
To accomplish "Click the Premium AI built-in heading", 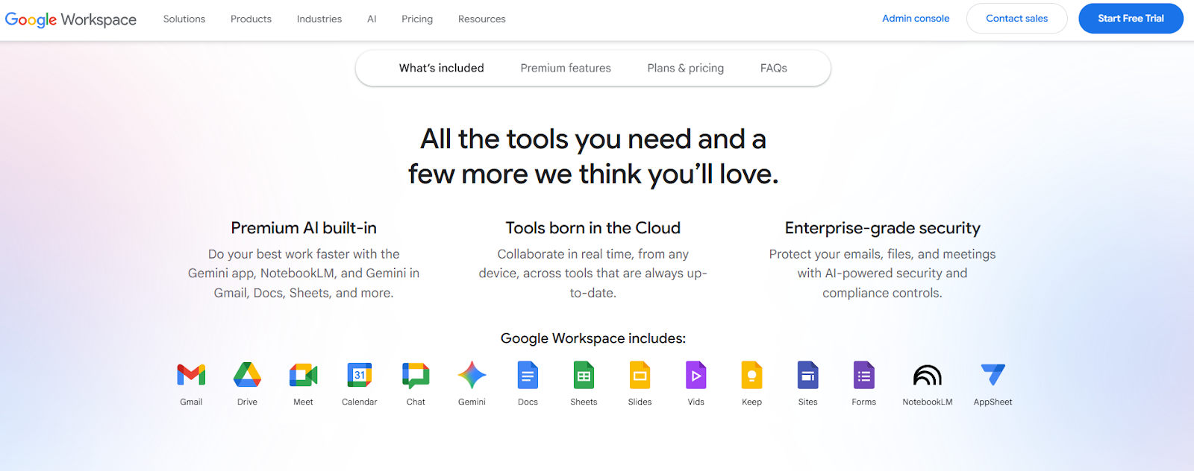I will coord(304,228).
